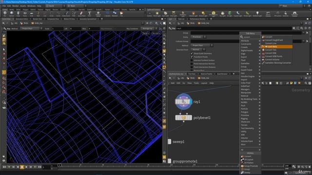Click the orange Play button on the timeline
312x175 pixels.
[x=22, y=167]
